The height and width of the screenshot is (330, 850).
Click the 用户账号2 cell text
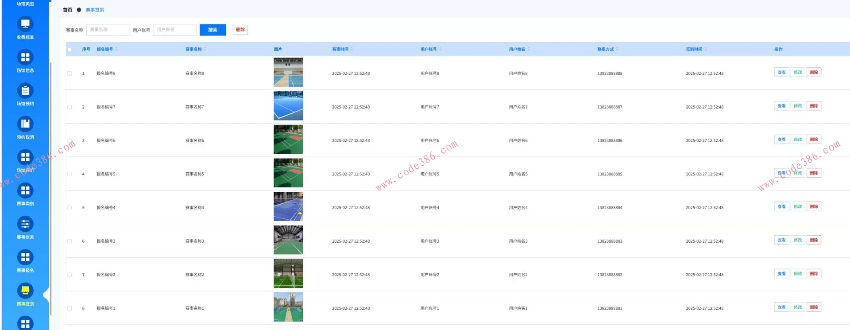[x=430, y=275]
